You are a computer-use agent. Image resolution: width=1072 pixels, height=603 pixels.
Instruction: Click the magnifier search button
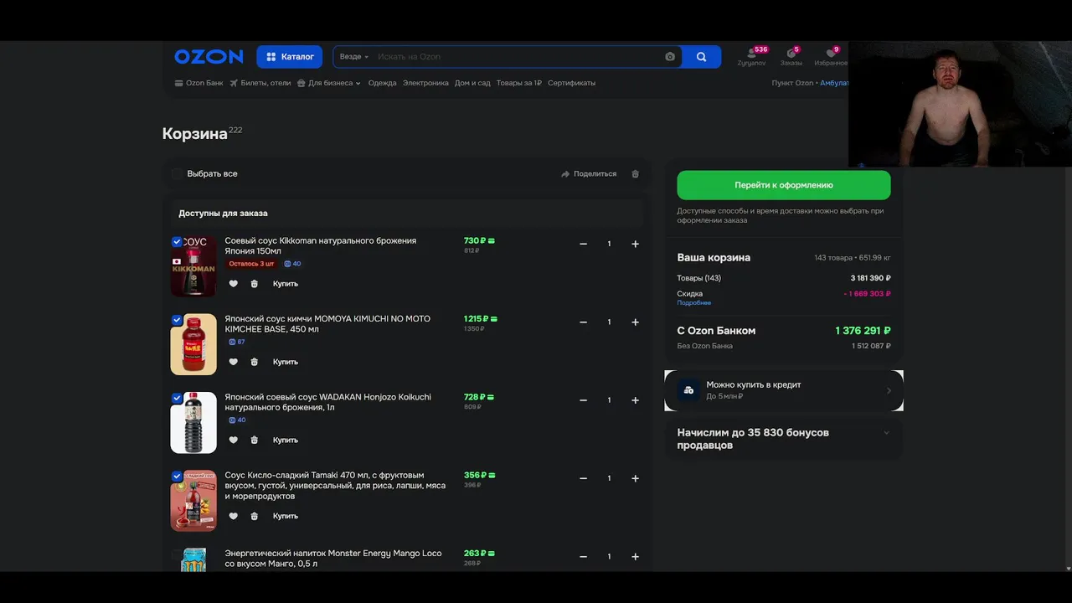coord(702,57)
